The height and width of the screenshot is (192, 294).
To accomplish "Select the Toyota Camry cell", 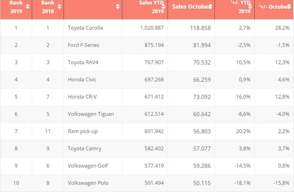I will click(85, 149).
